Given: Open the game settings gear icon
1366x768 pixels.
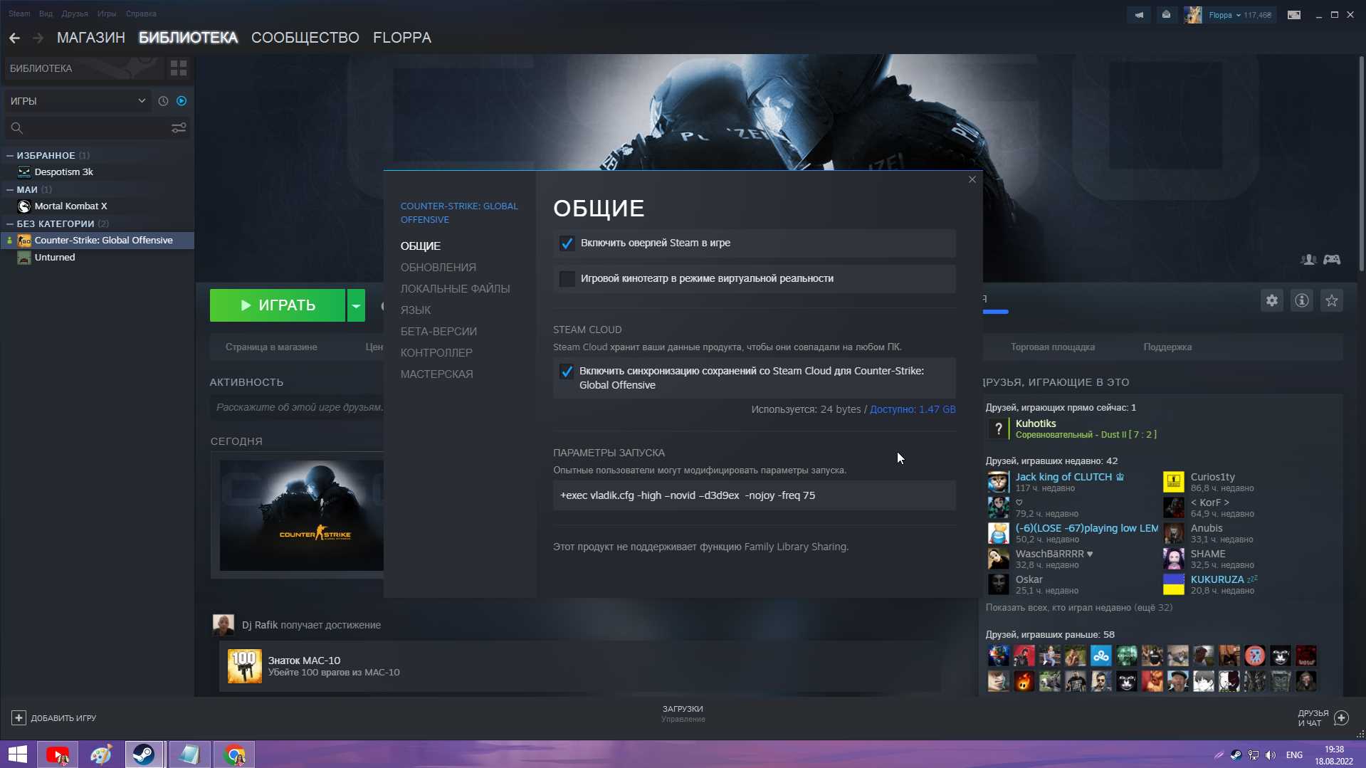Looking at the screenshot, I should point(1272,300).
